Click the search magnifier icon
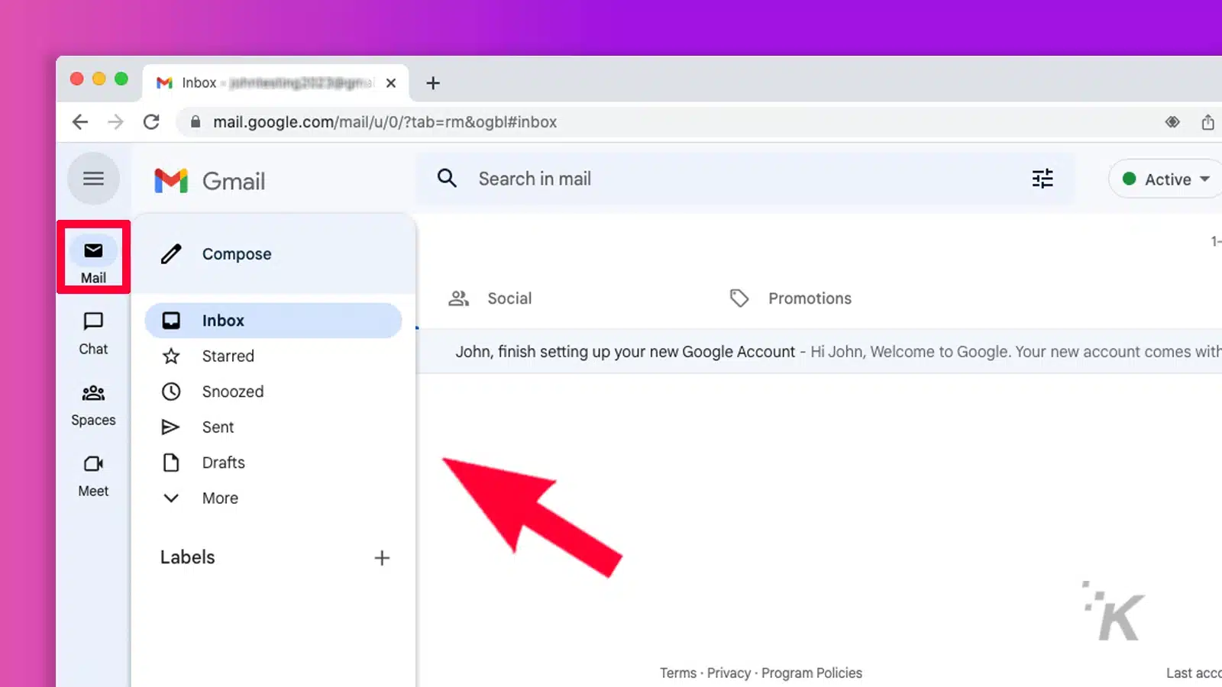This screenshot has height=687, width=1222. coord(447,179)
